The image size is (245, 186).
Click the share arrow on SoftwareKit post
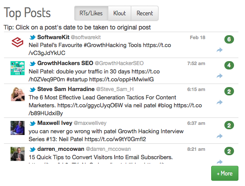tap(220, 50)
